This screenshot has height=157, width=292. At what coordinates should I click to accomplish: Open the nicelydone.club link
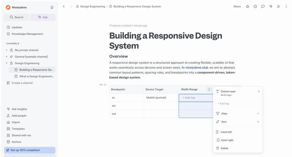click(x=197, y=67)
